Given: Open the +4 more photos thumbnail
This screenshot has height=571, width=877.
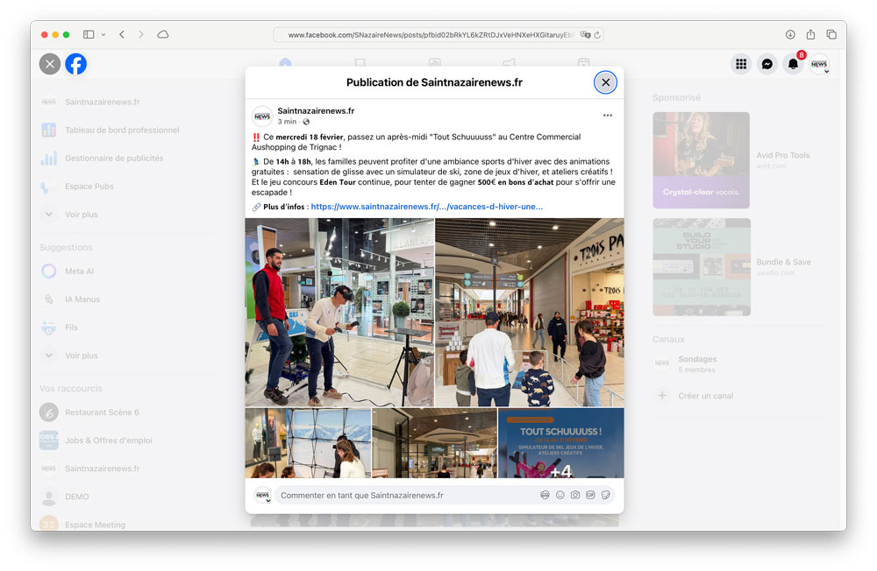Looking at the screenshot, I should [x=560, y=443].
